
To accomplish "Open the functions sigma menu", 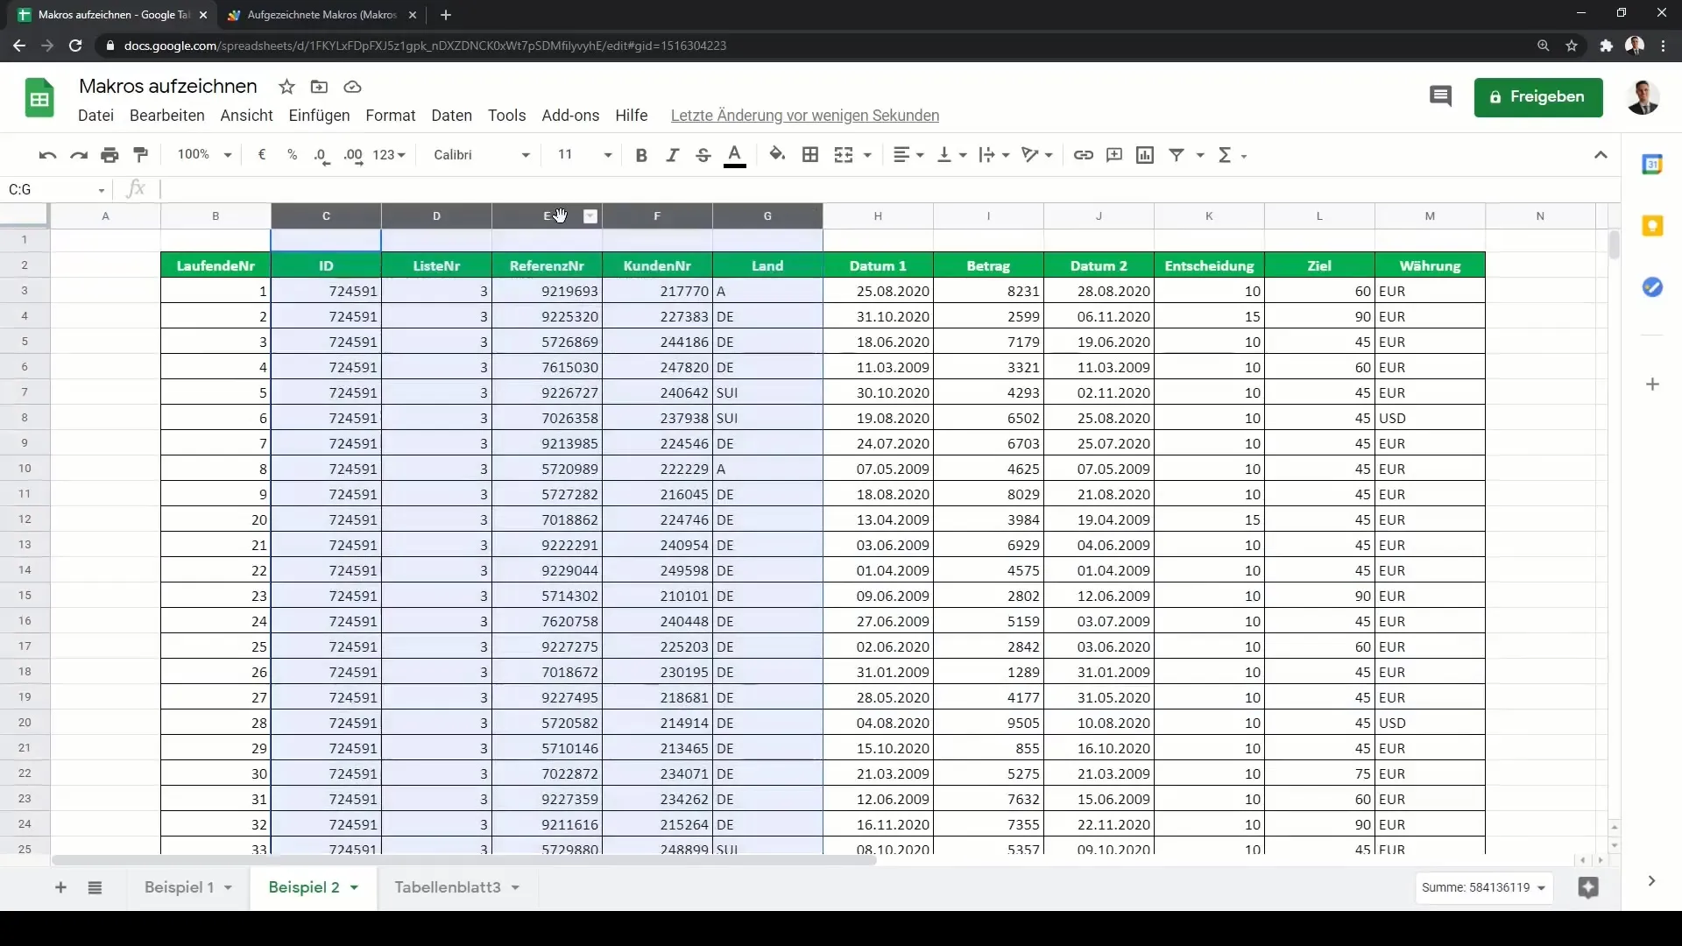I will 1231,155.
